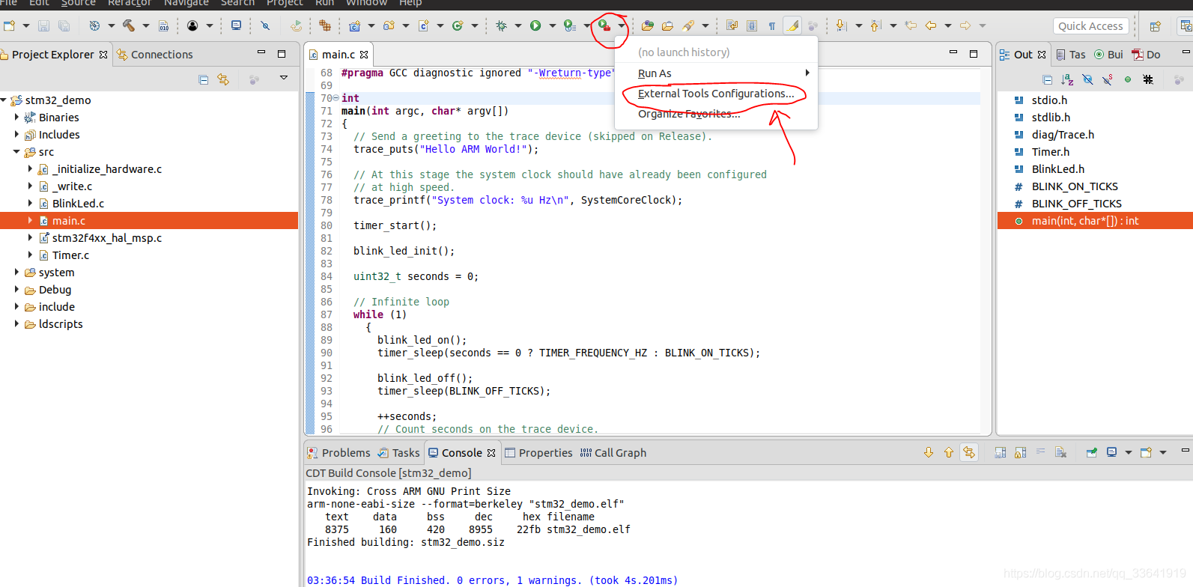
Task: Click the Open Element folder icon
Action: [647, 25]
